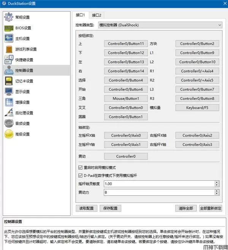Rebind R3 binding Controller0/Button8
Image resolution: width=228 pixels, height=250 pixels.
(x=197, y=99)
